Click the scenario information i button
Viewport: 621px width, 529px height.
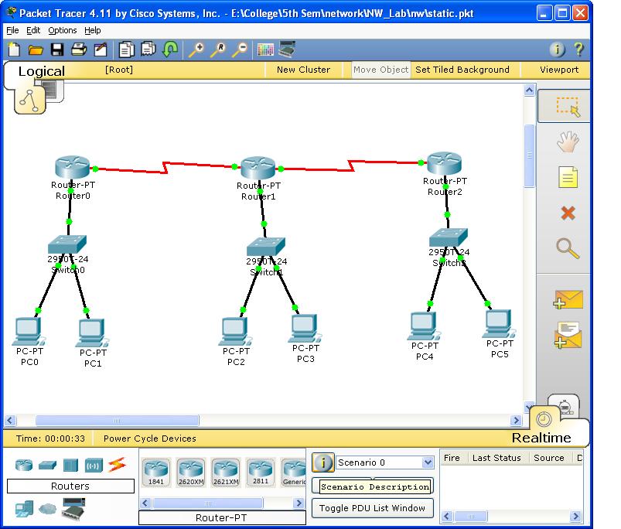(x=323, y=462)
